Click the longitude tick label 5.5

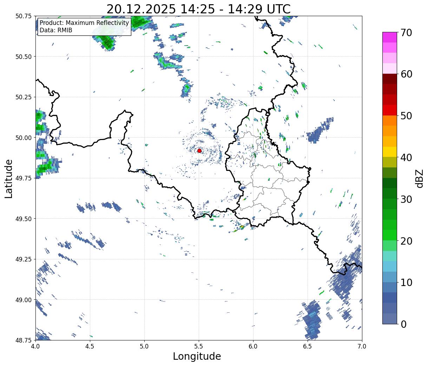tap(199, 346)
